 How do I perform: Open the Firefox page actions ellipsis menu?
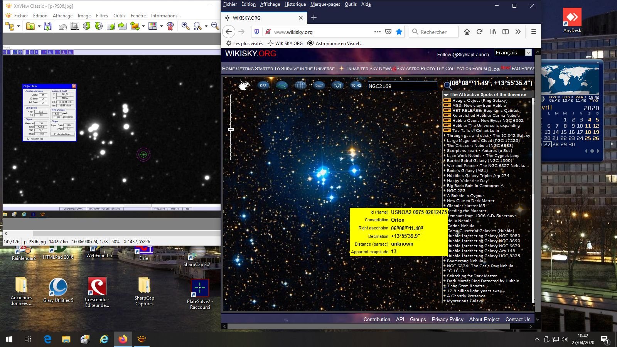click(378, 32)
